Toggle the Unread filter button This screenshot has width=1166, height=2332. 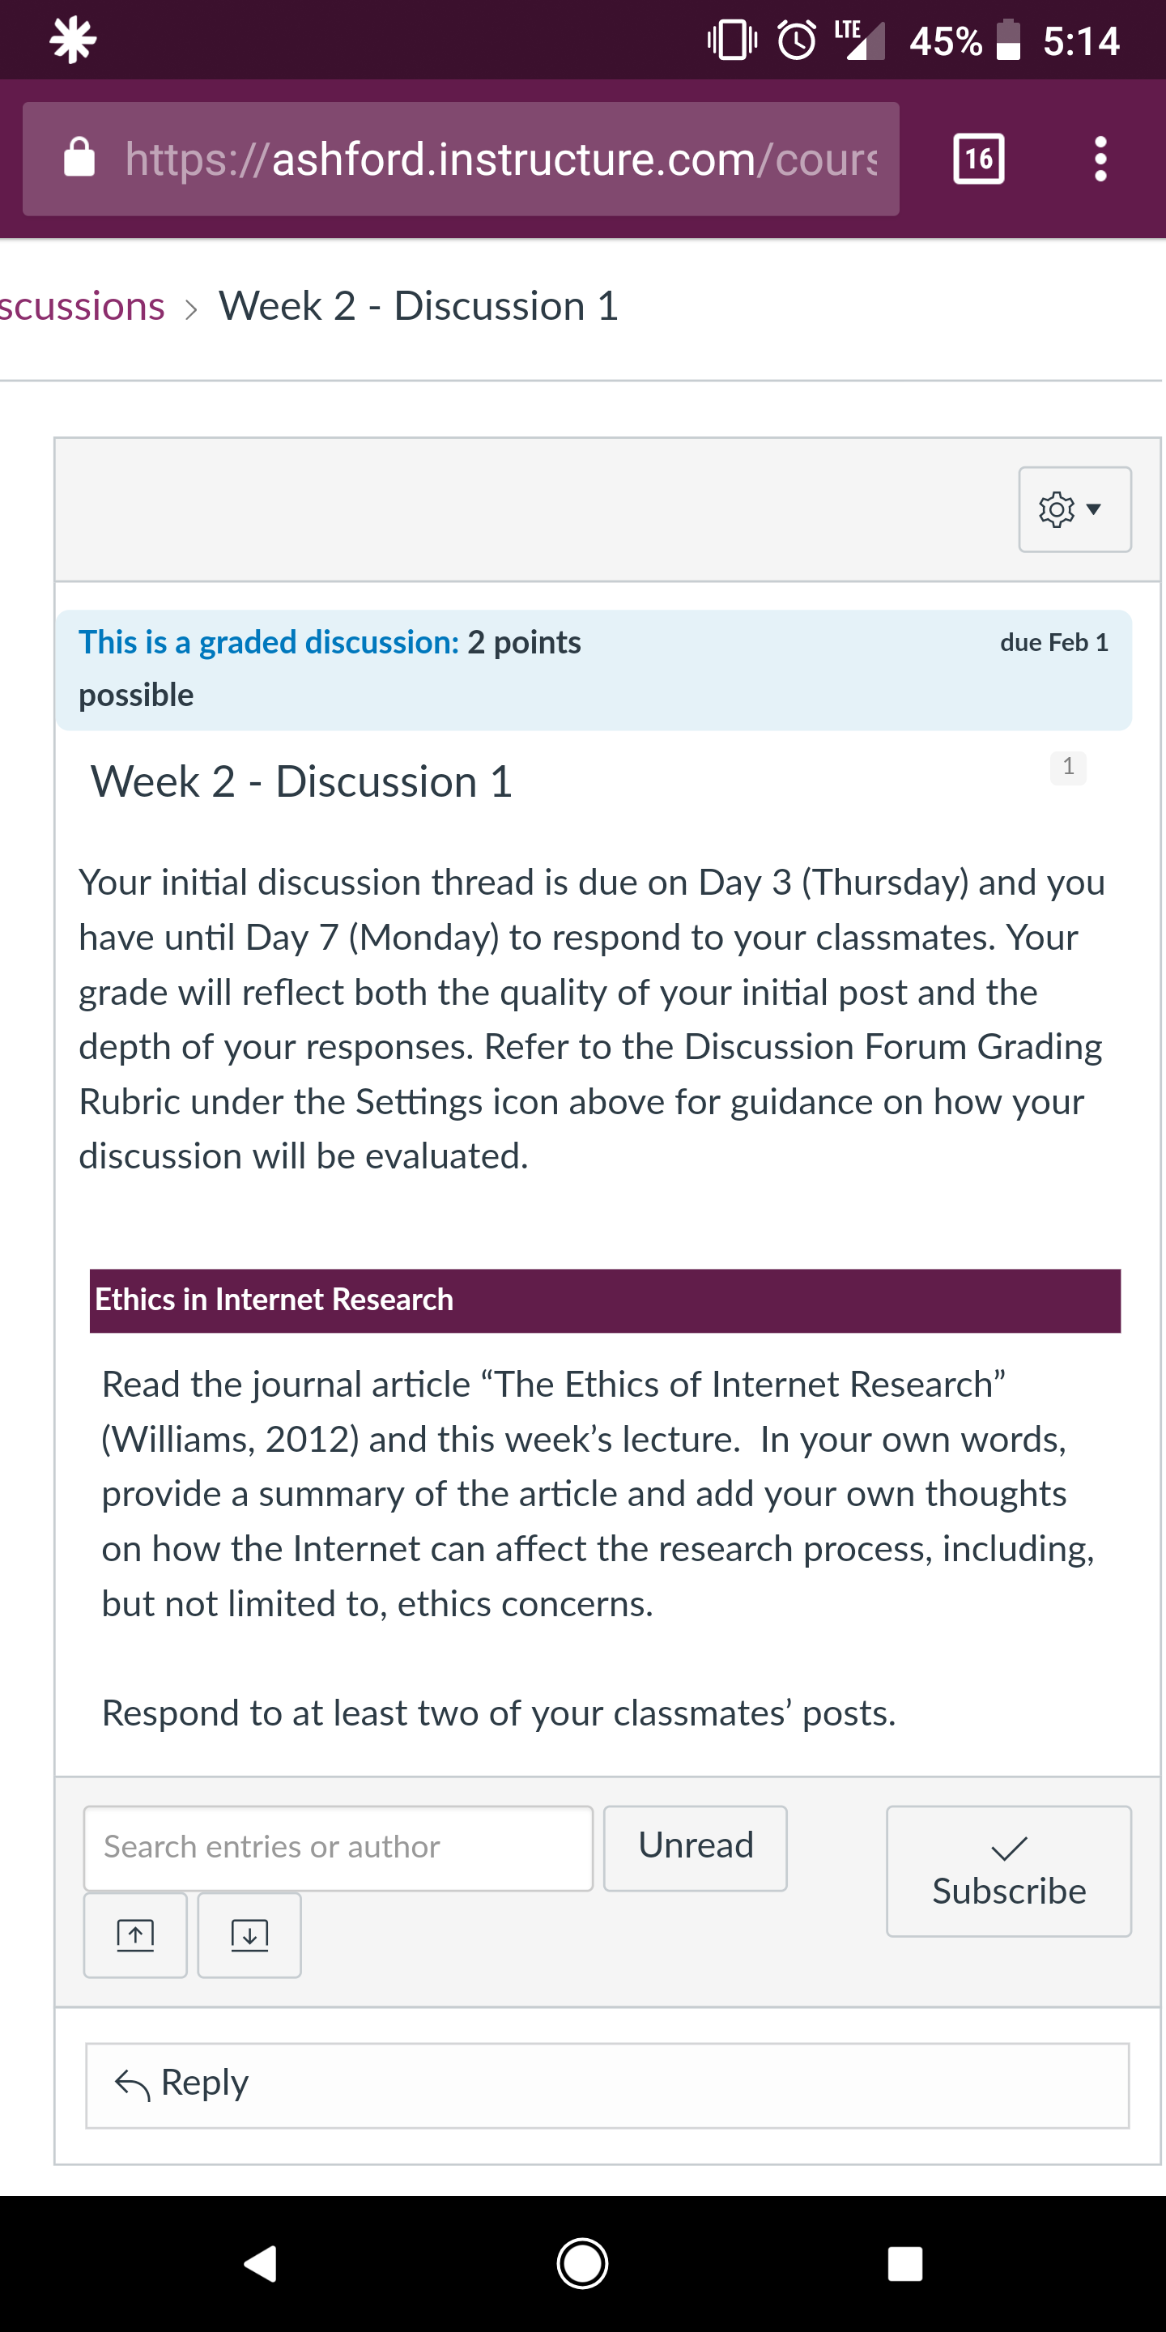(x=696, y=1848)
